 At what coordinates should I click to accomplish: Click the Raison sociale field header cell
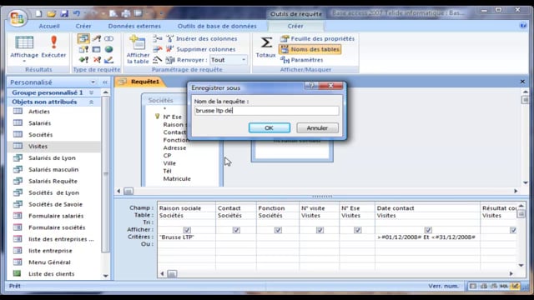tap(186, 208)
